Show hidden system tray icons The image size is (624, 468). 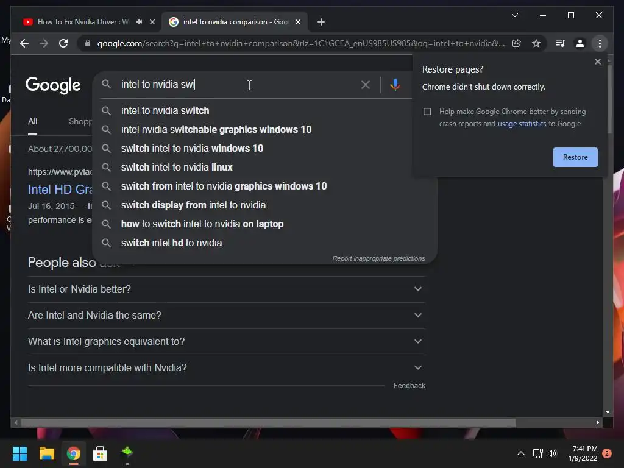click(521, 453)
